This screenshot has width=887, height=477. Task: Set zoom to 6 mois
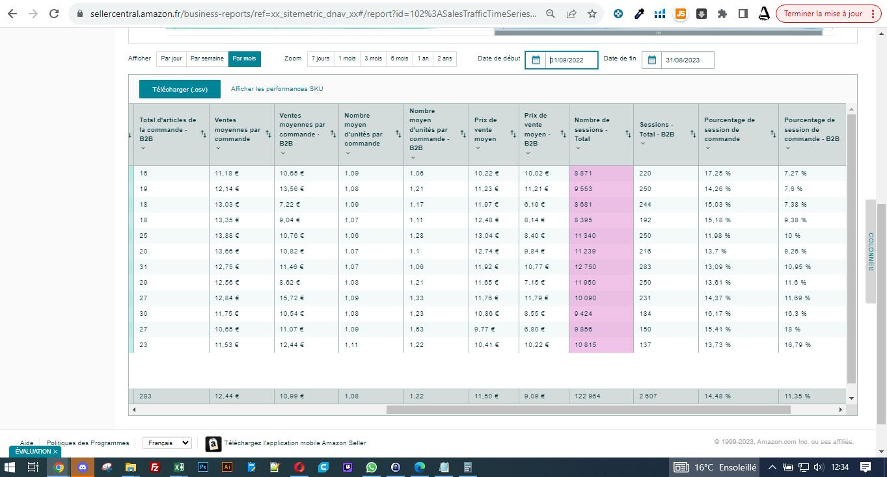[x=400, y=58]
